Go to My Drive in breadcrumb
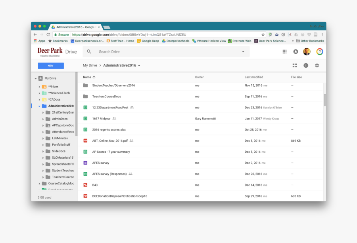Screen dimensions: 357x243 [90, 65]
